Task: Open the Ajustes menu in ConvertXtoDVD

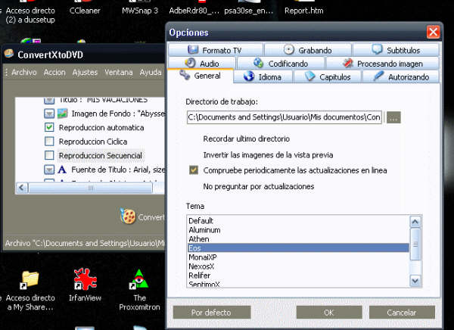Action: point(85,72)
